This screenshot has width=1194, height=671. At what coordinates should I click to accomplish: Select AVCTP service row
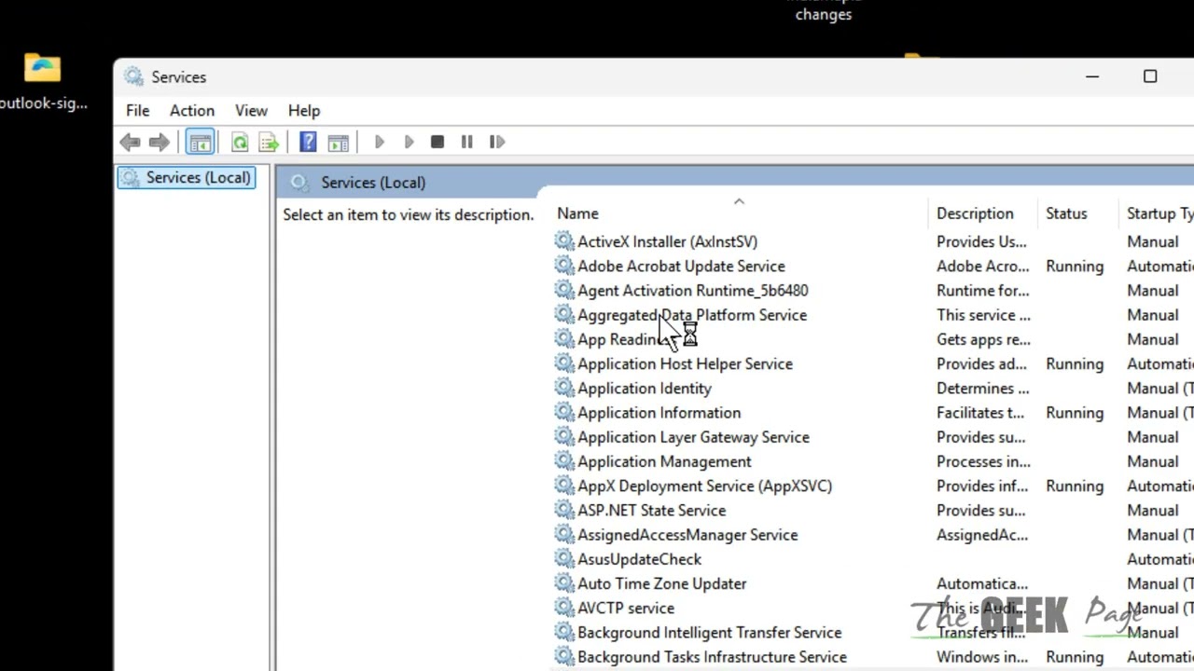[x=625, y=608]
